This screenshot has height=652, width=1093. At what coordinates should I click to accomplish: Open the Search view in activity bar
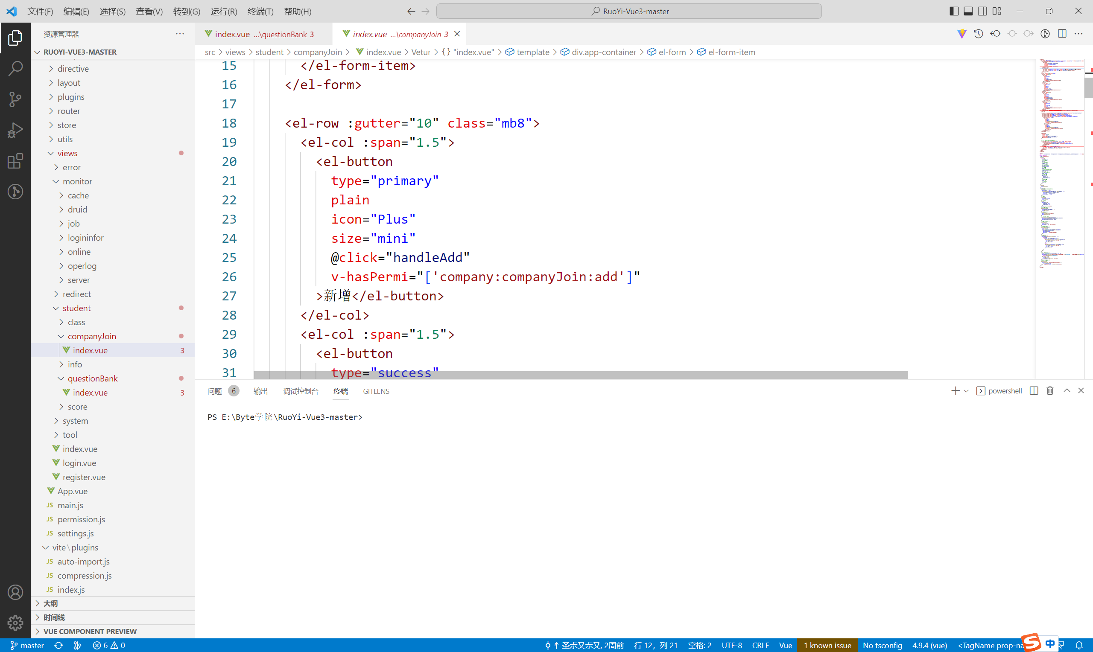click(15, 69)
